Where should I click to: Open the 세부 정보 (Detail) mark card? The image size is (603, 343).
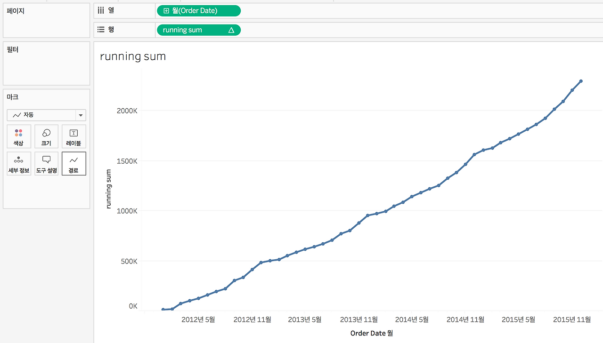19,163
